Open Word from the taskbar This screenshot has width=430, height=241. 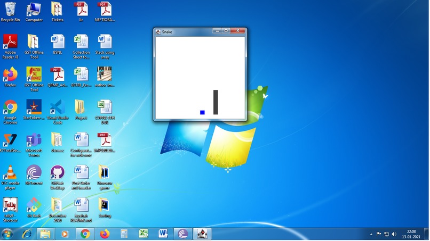[x=163, y=234]
